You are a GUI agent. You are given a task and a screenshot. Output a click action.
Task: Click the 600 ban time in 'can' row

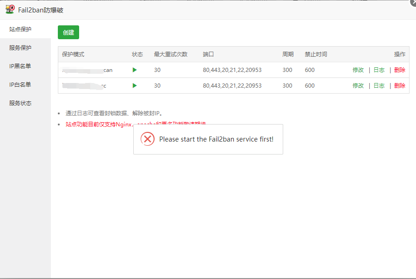pyautogui.click(x=310, y=70)
